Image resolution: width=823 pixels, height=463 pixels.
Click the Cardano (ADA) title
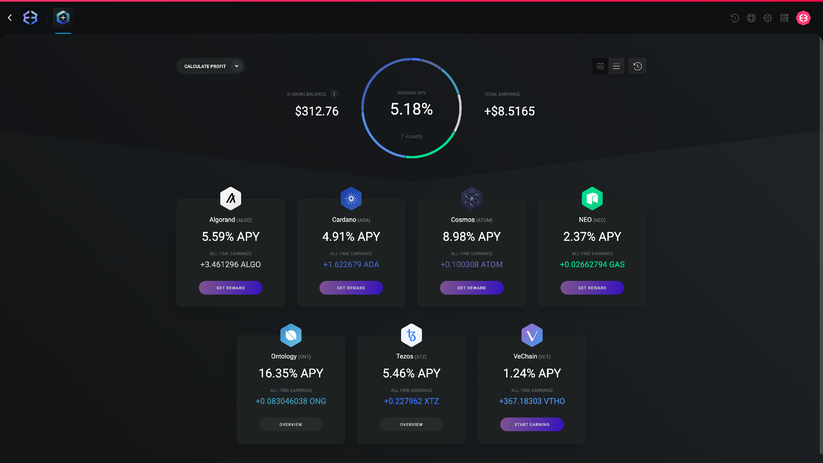point(351,220)
